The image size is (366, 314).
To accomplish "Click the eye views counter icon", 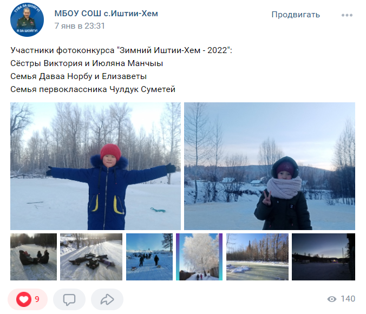I will tap(332, 299).
